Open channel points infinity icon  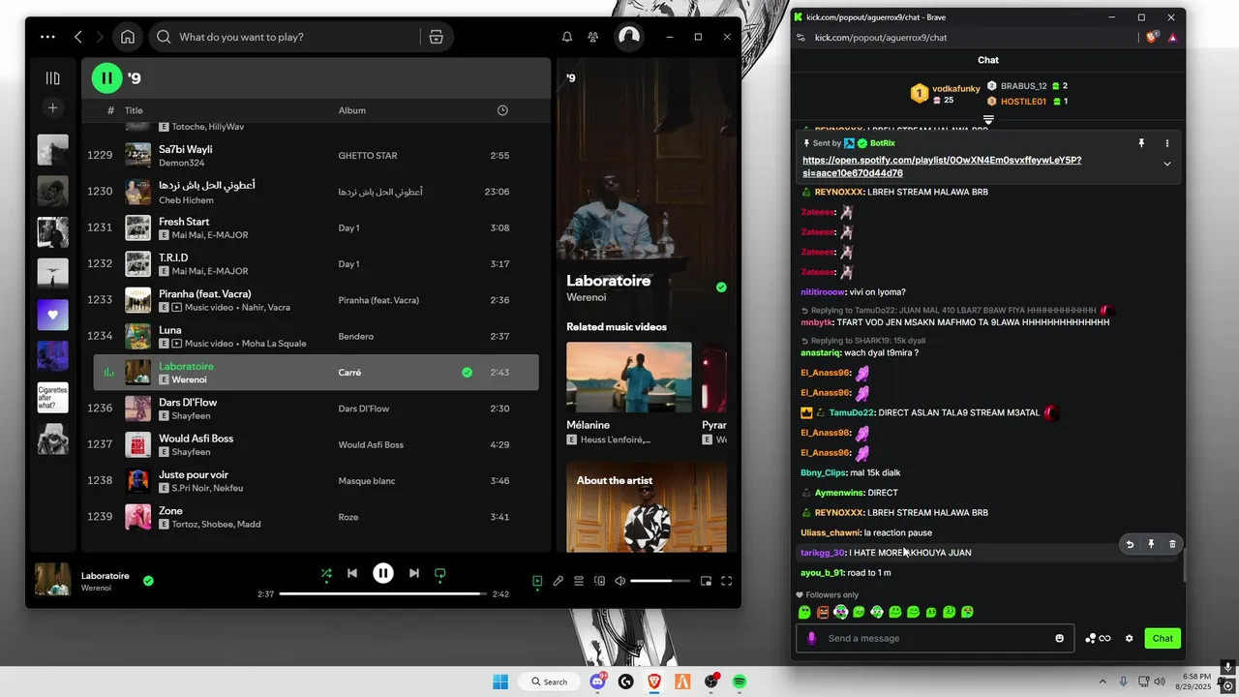pos(1098,638)
